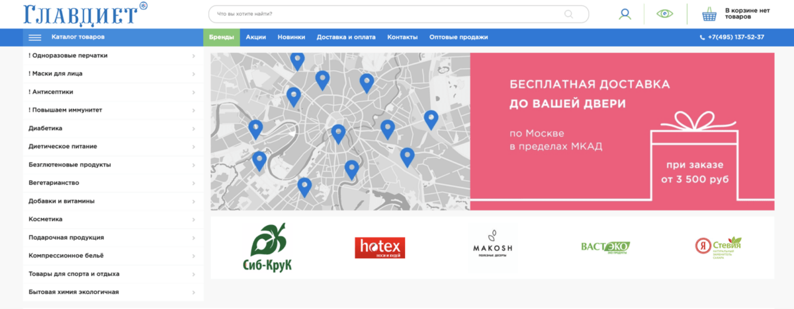
Task: Select the Диабетика category
Action: [112, 128]
